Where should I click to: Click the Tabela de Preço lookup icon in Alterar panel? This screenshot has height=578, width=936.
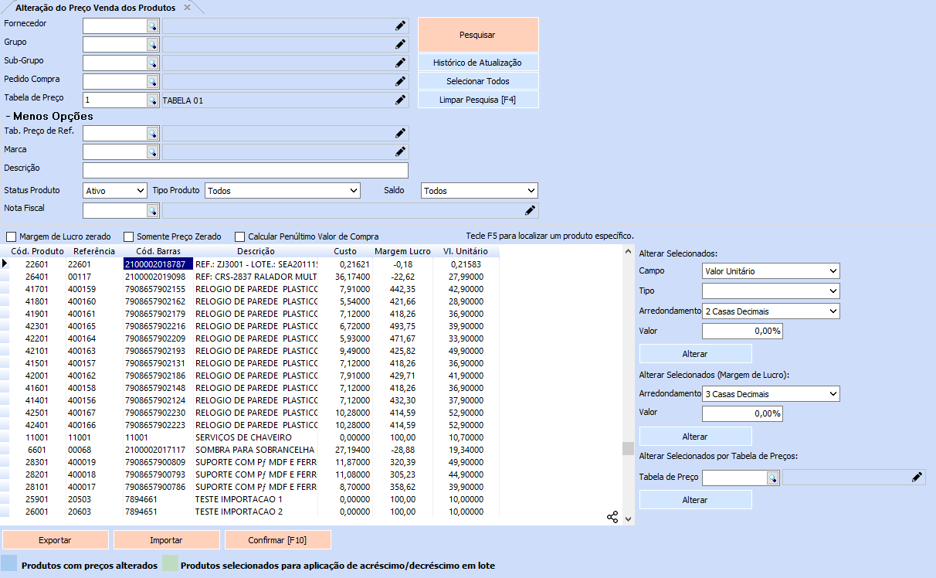pyautogui.click(x=772, y=478)
